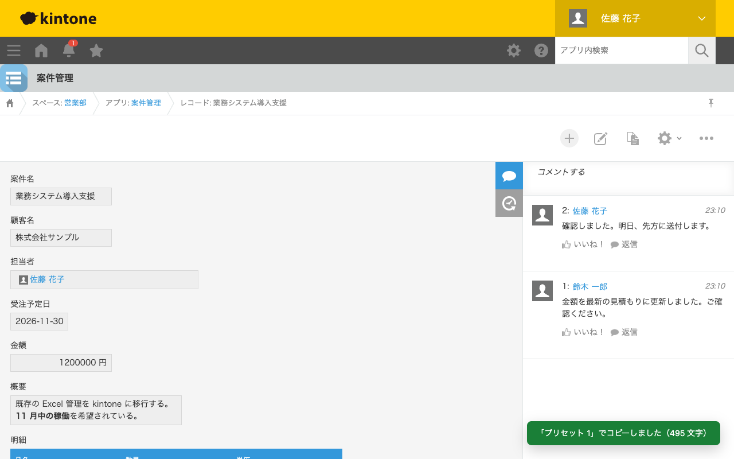The width and height of the screenshot is (734, 459).
Task: Open 鈴木 一郎 profile in comment 1
Action: click(x=590, y=286)
